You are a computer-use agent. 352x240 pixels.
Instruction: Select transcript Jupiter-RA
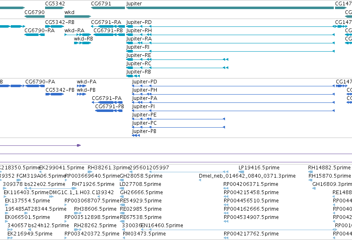pyautogui.click(x=230, y=43)
